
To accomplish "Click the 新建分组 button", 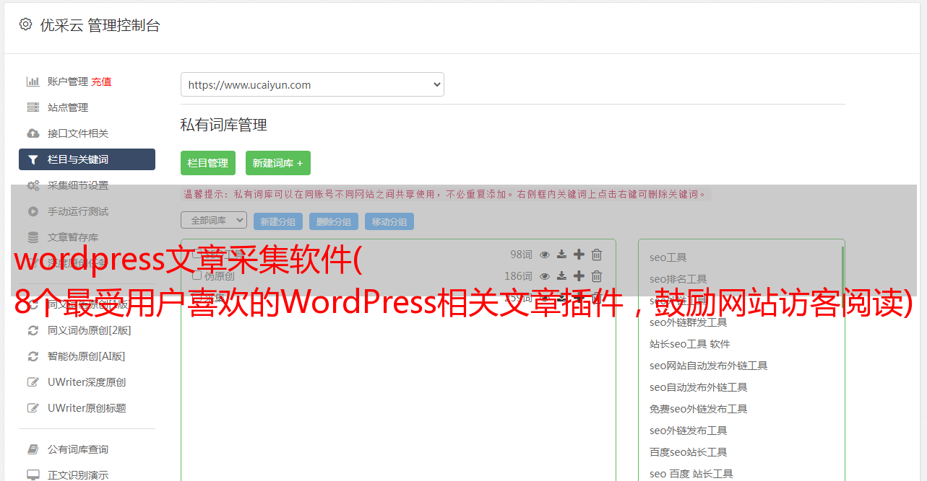I will tap(278, 221).
